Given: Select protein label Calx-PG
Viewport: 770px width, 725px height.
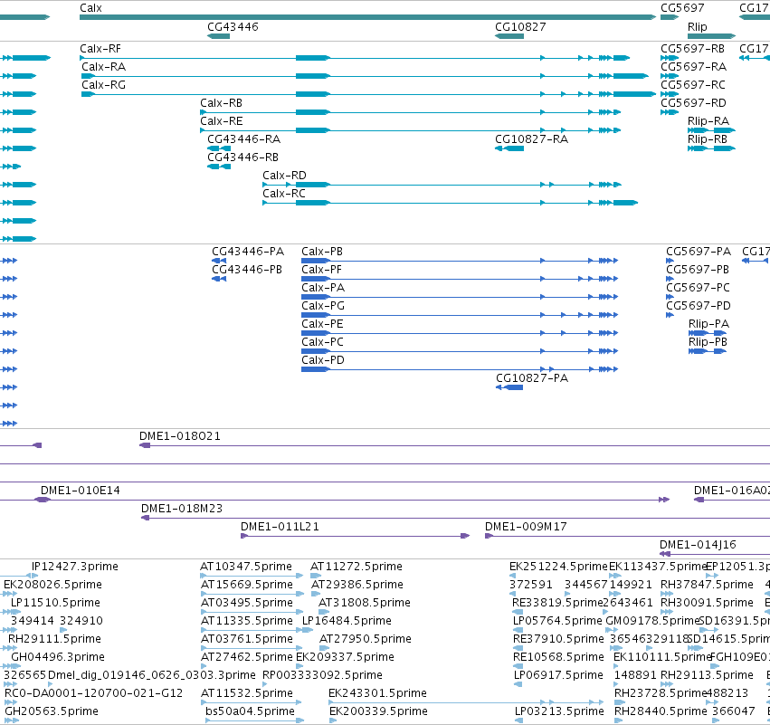Looking at the screenshot, I should [323, 306].
